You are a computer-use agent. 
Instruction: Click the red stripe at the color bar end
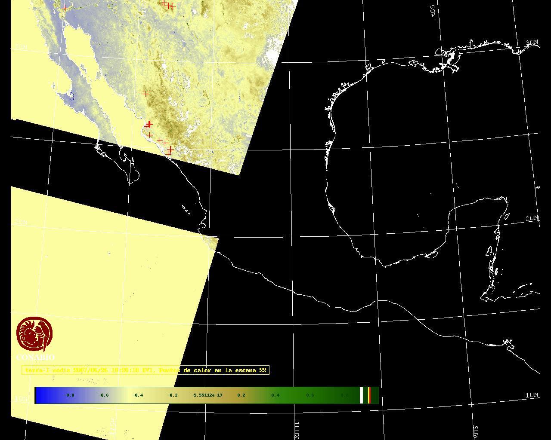click(x=369, y=395)
